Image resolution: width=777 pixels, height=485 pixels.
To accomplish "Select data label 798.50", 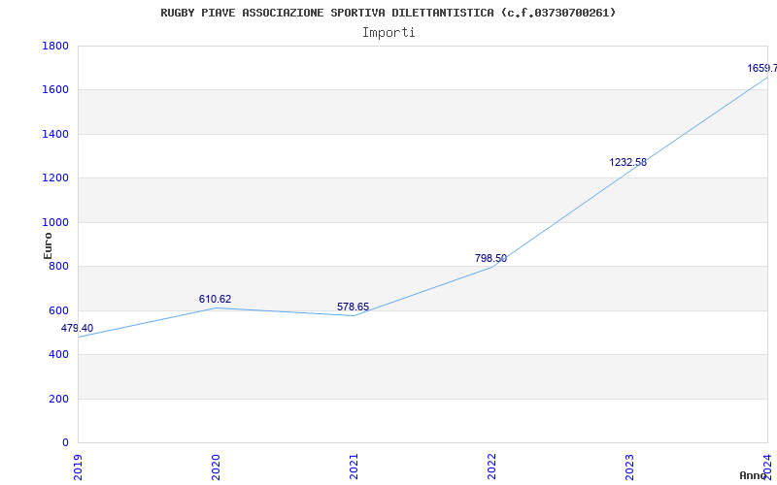I will [x=490, y=258].
